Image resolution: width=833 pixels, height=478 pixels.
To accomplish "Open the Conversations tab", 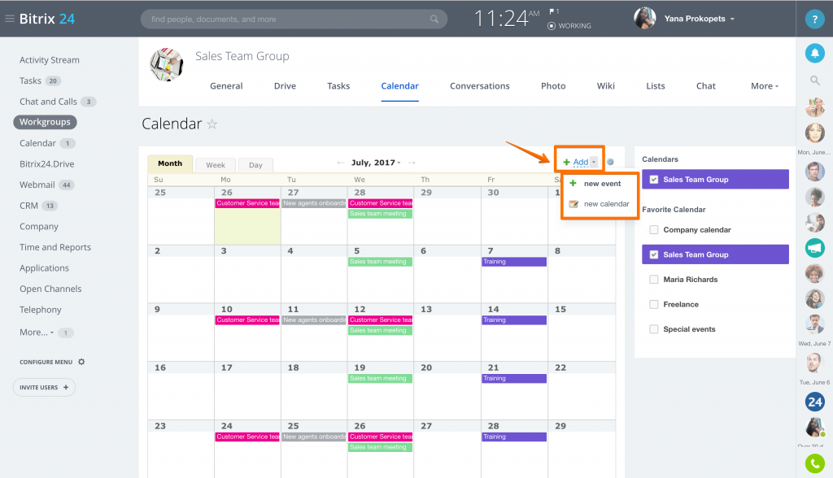I will (480, 86).
